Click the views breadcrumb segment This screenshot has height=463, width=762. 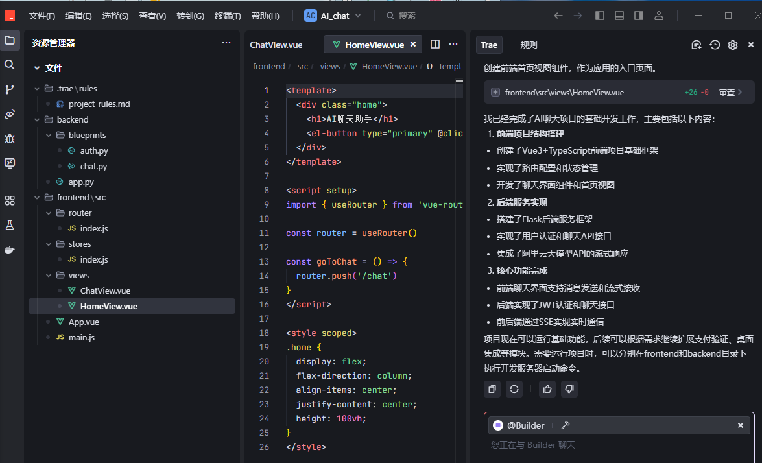330,67
